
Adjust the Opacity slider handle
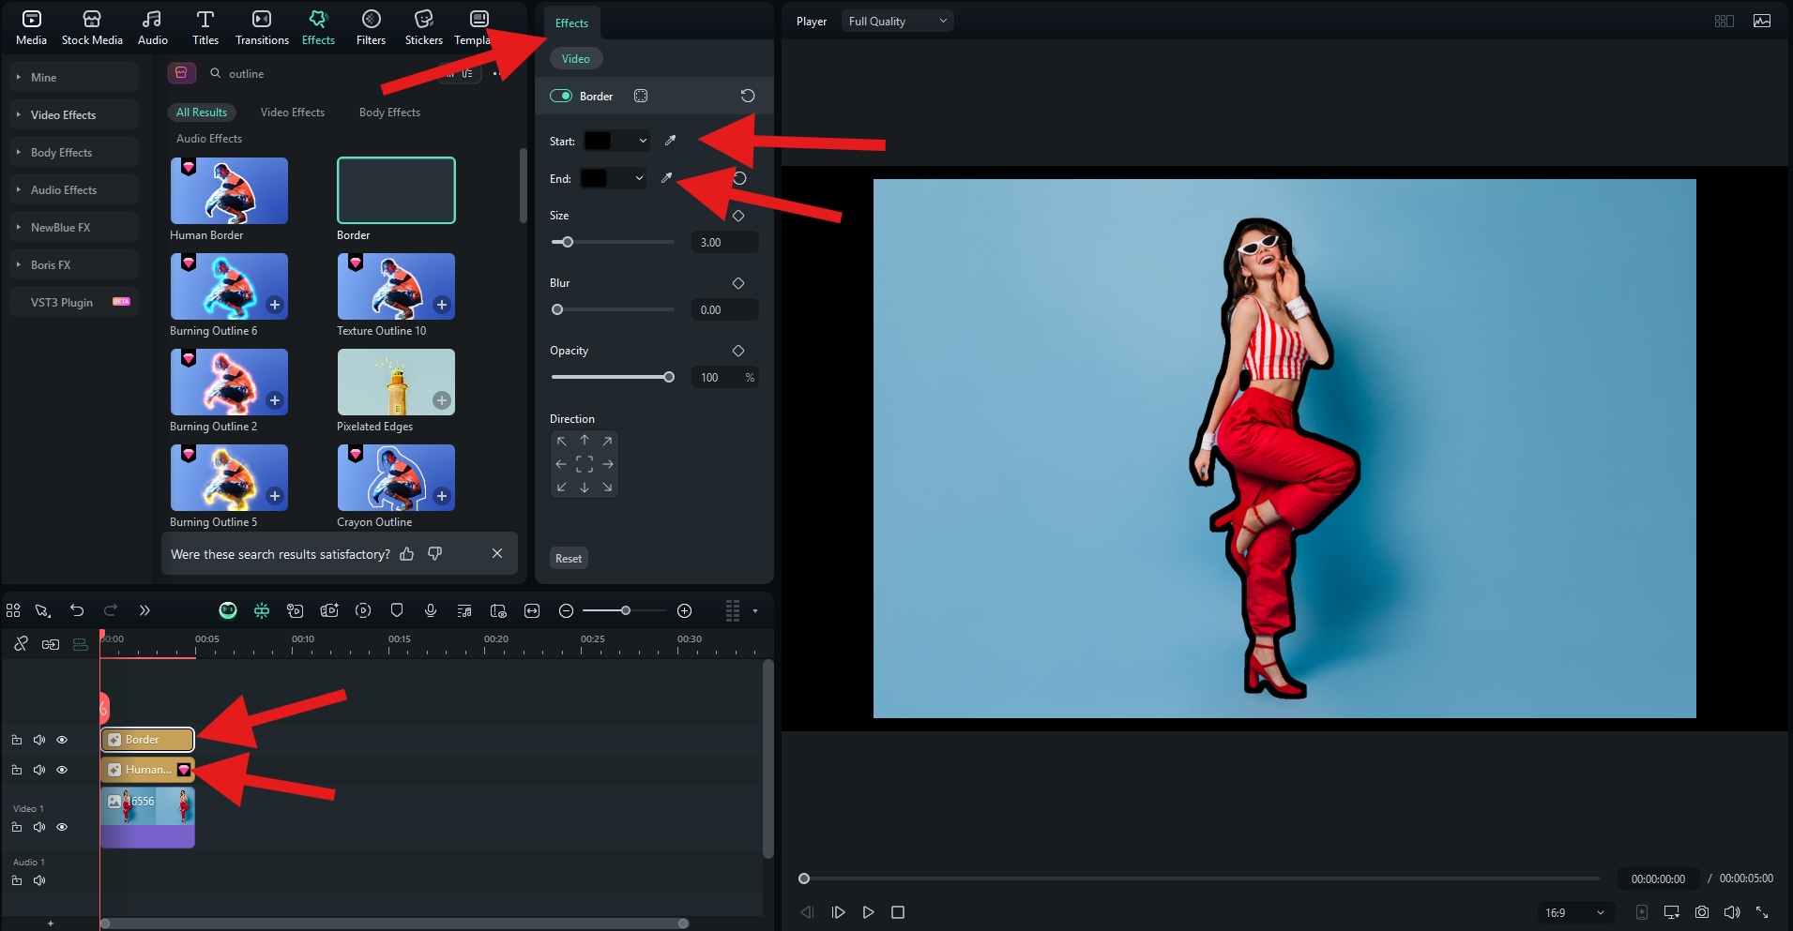(x=669, y=377)
